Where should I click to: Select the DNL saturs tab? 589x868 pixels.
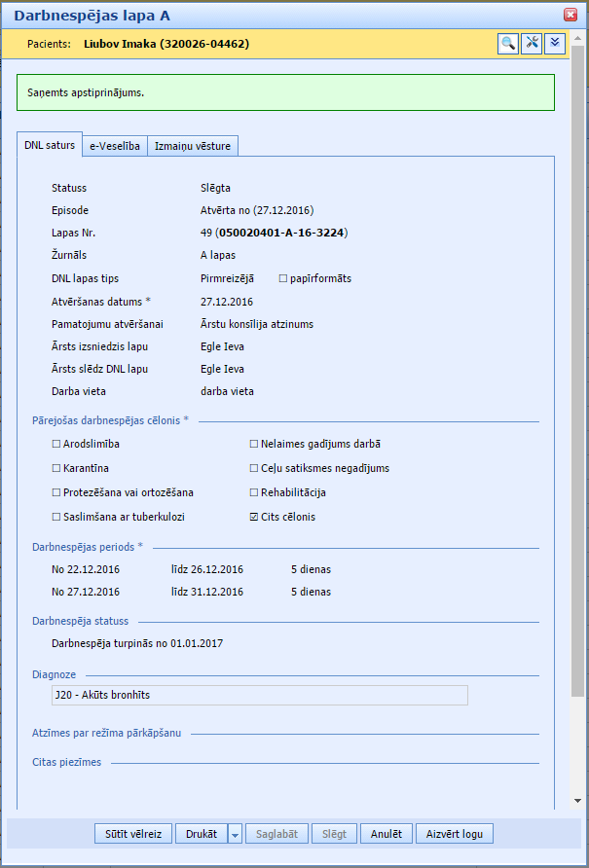50,145
